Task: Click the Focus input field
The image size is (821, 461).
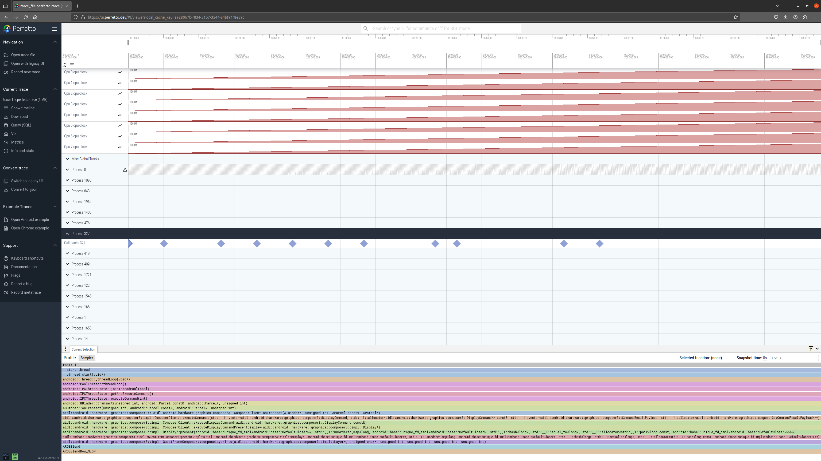Action: [x=794, y=358]
